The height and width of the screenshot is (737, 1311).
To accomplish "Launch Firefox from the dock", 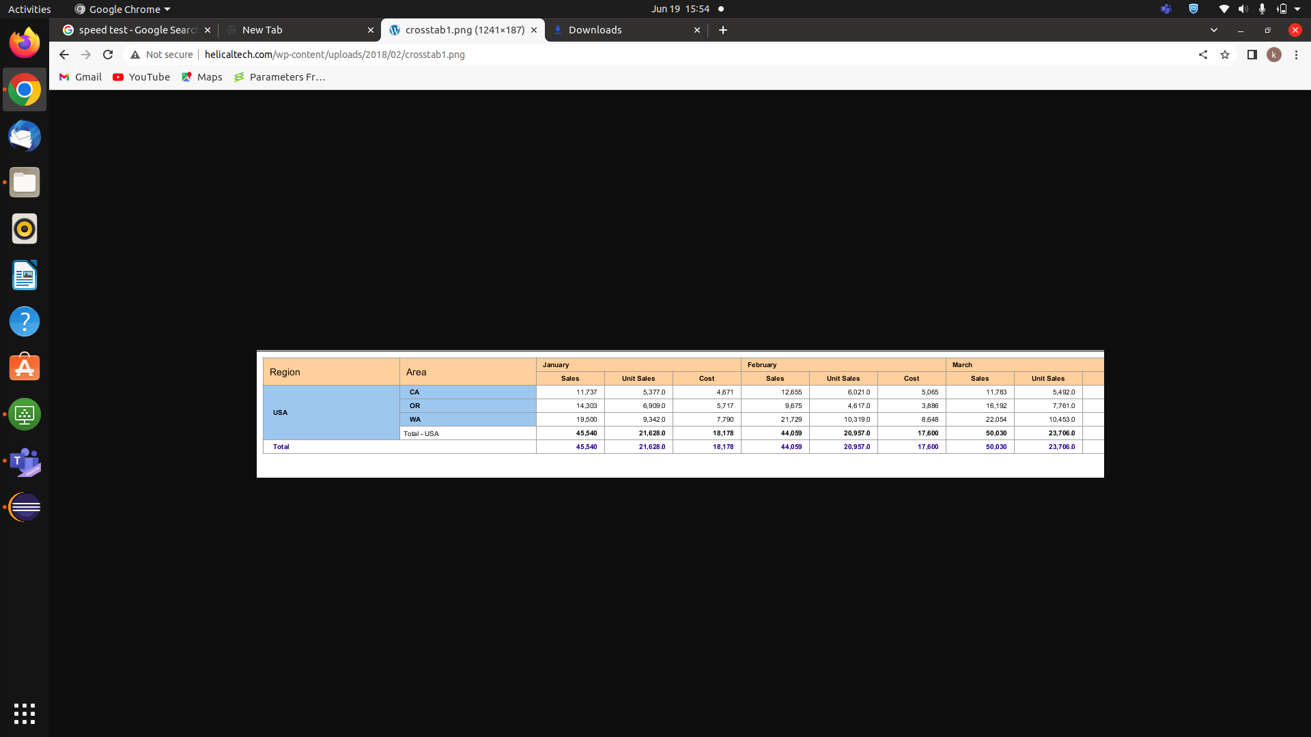I will coord(24,42).
